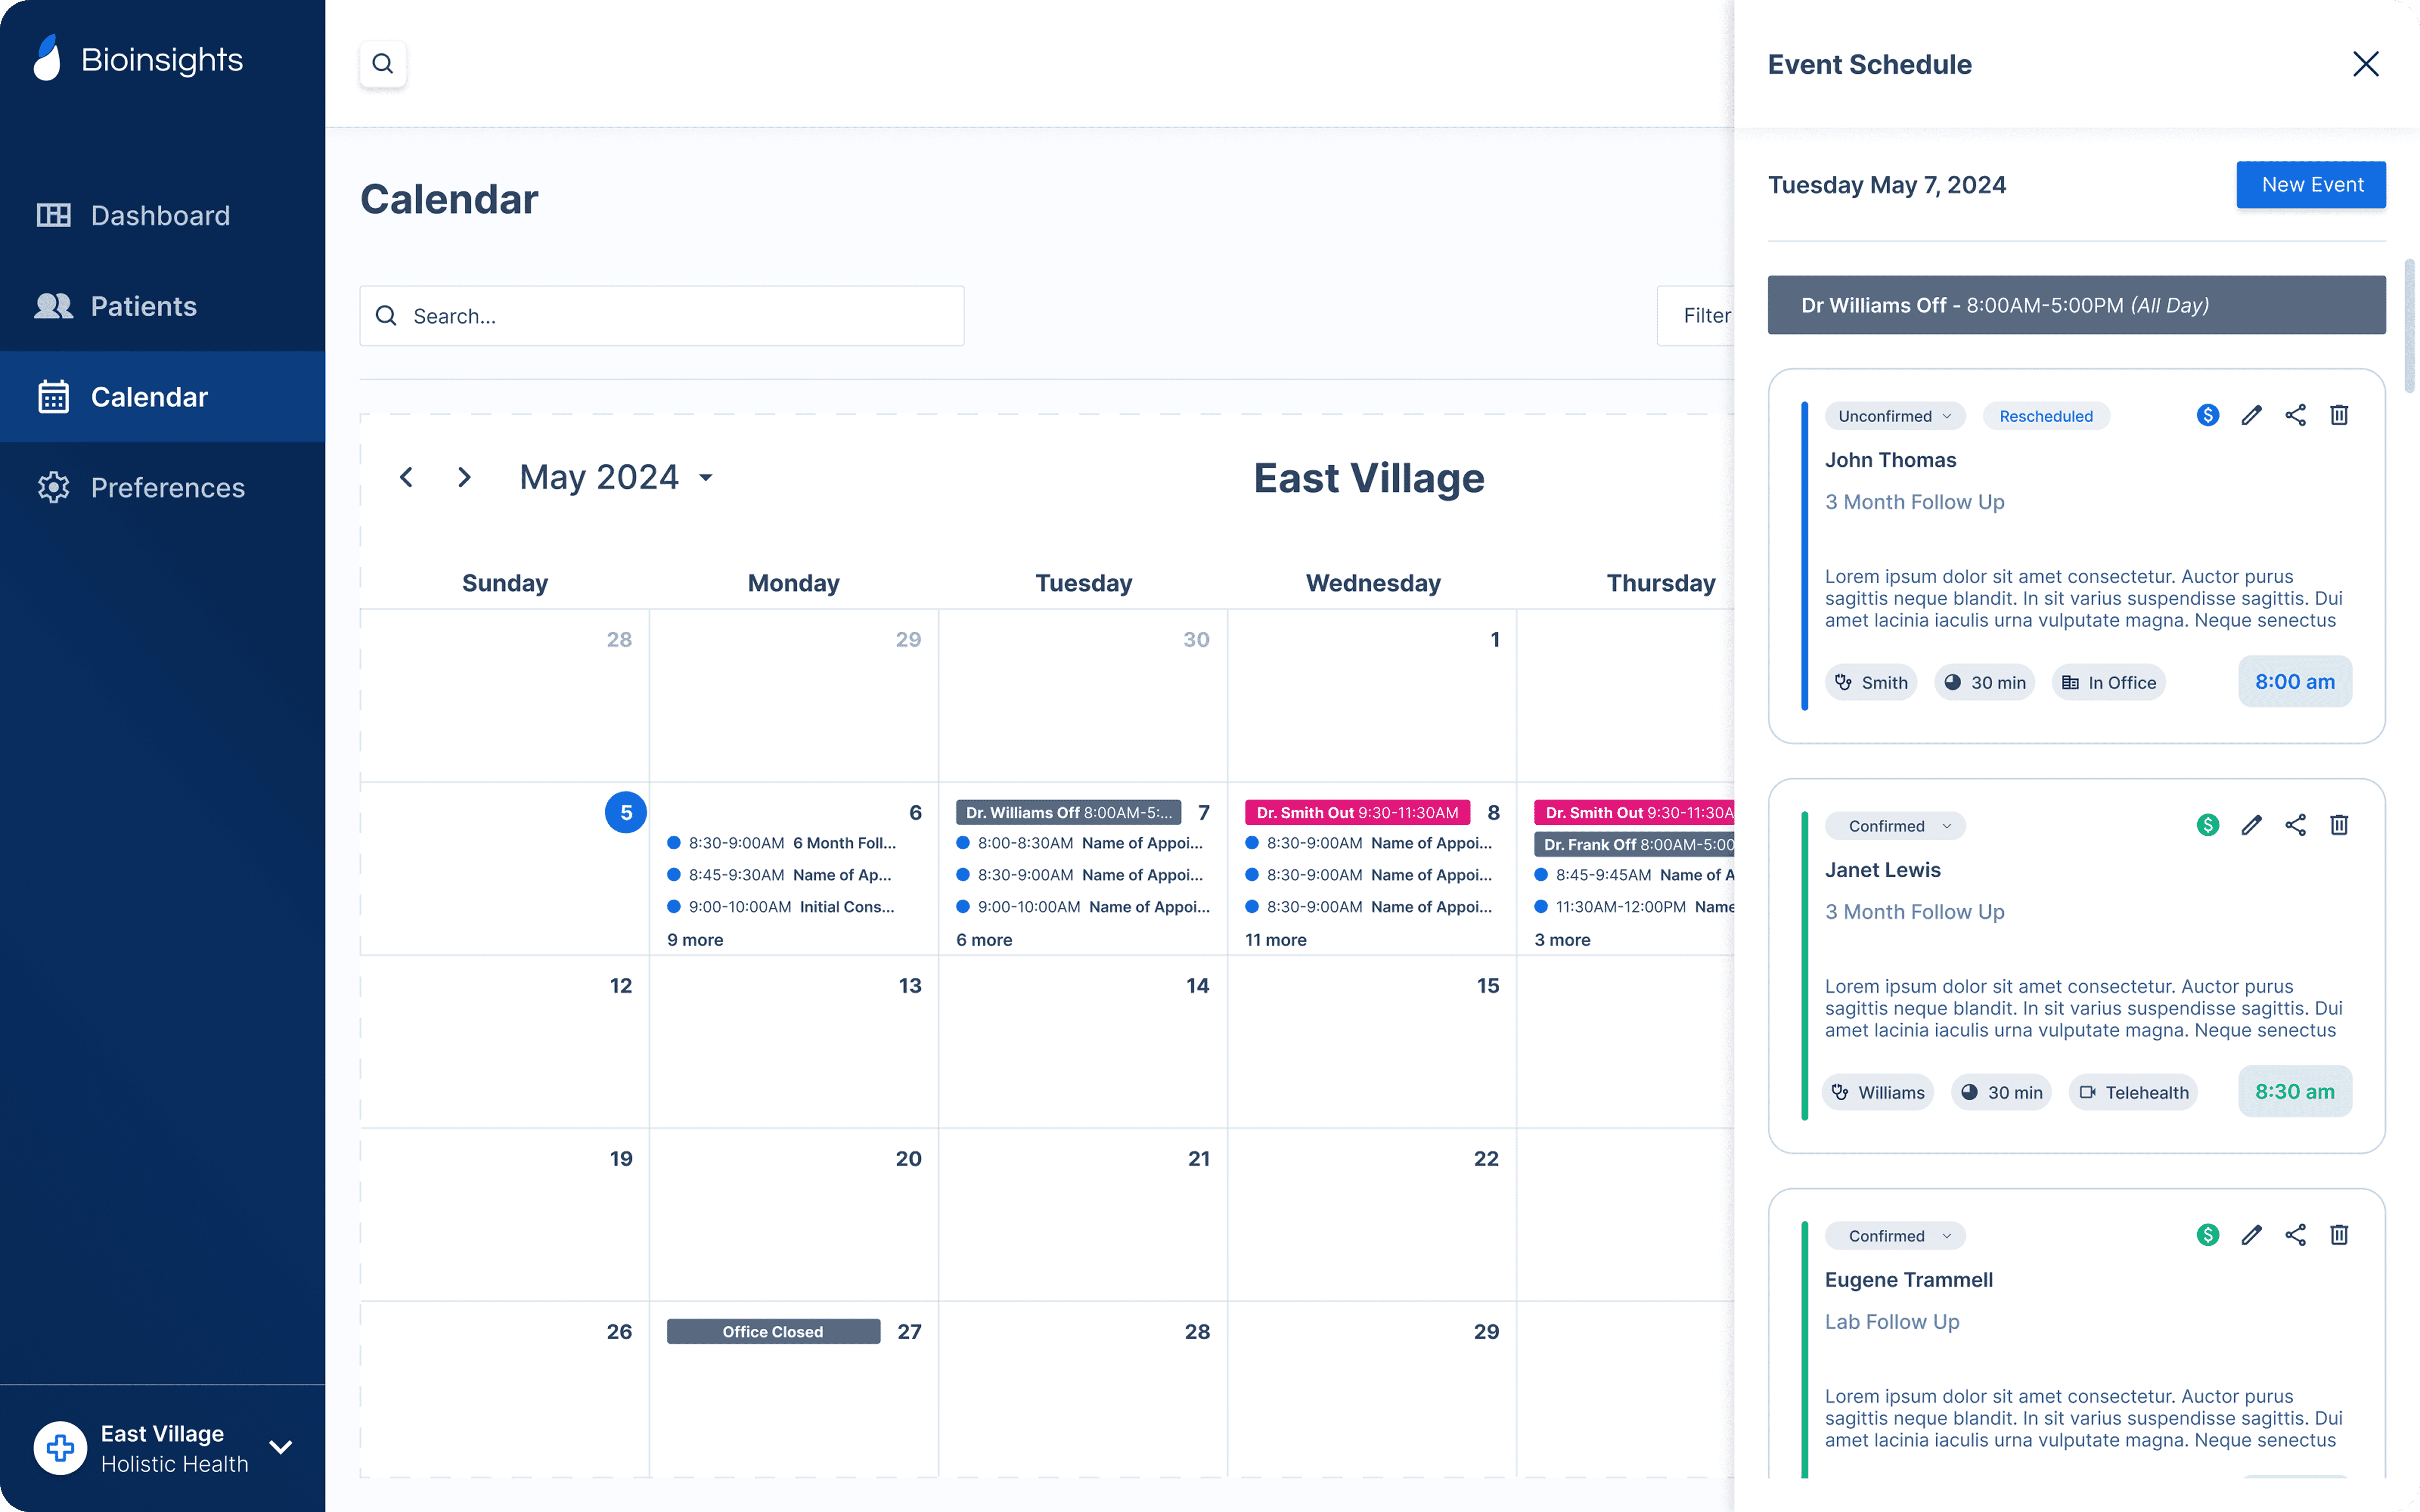Click the 8:00 am time badge
2420x1512 pixels.
pos(2295,681)
